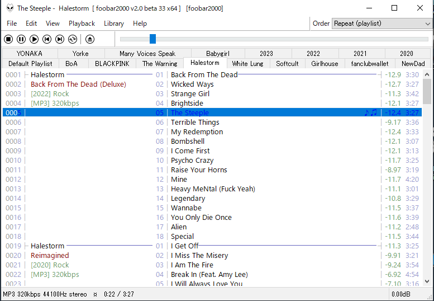The width and height of the screenshot is (434, 301).
Task: Switch to the fanclubwallet playlist tab
Action: tap(370, 64)
